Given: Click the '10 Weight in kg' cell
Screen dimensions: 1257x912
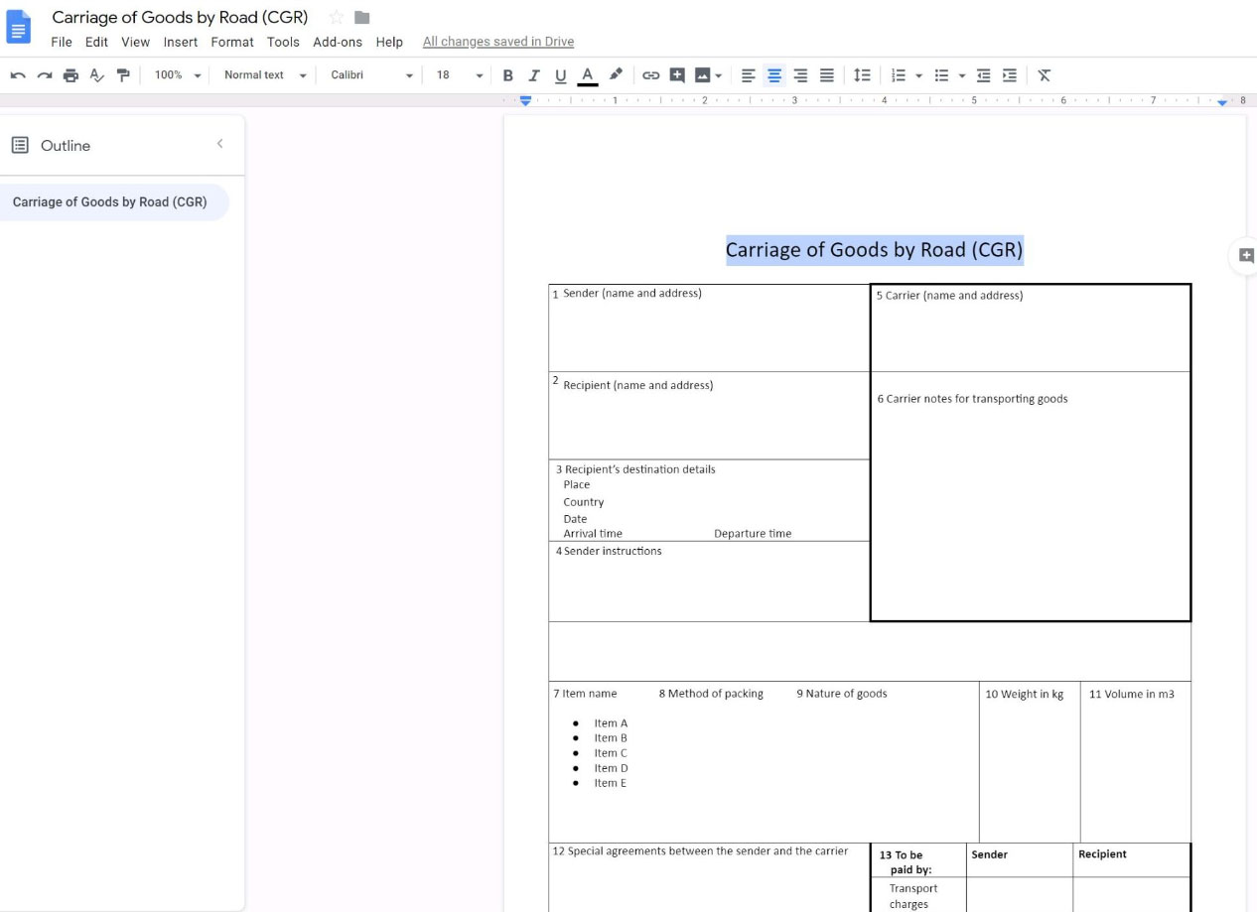Looking at the screenshot, I should coord(1030,762).
